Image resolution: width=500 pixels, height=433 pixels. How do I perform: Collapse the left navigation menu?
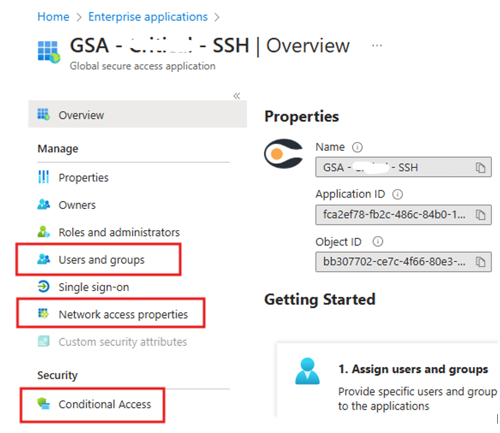(x=236, y=96)
